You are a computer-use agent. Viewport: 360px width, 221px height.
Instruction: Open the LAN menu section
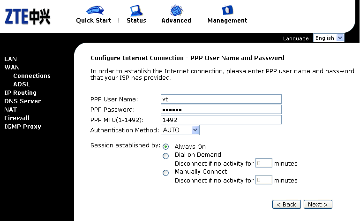[11, 59]
